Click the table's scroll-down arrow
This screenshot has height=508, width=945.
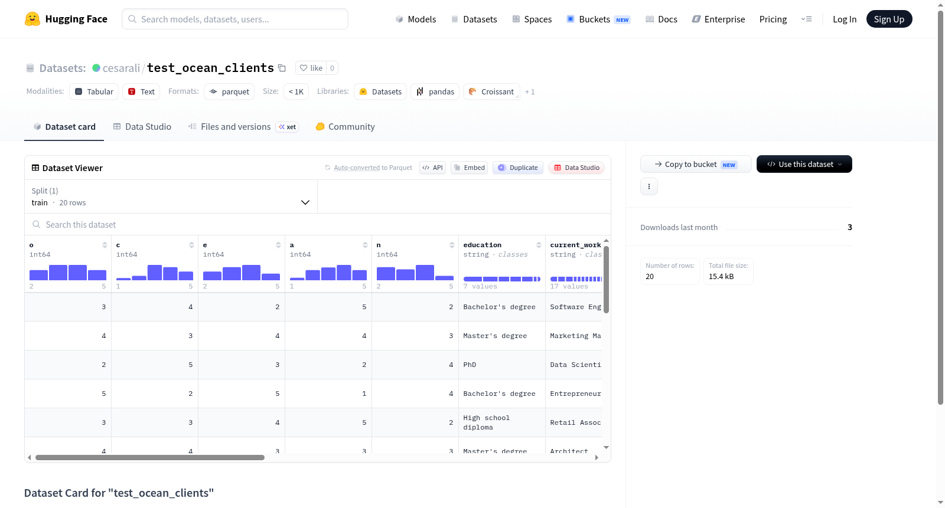tap(606, 448)
